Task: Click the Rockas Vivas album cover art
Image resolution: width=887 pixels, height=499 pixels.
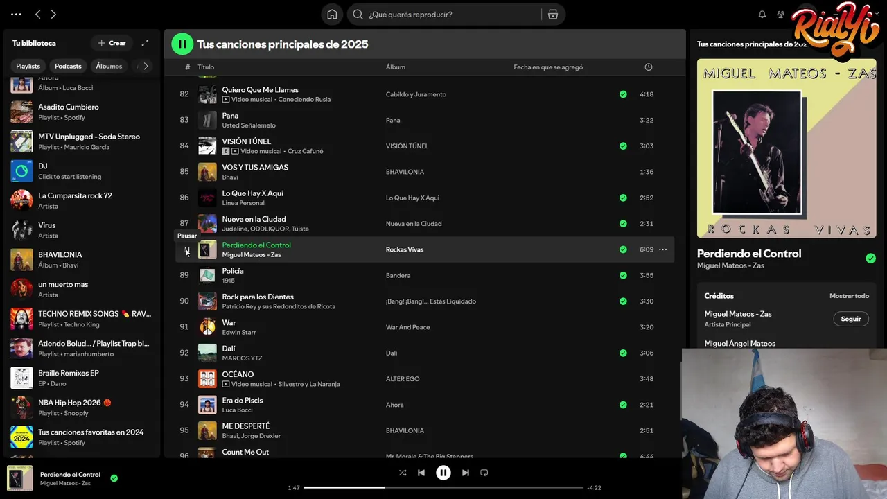Action: [787, 148]
